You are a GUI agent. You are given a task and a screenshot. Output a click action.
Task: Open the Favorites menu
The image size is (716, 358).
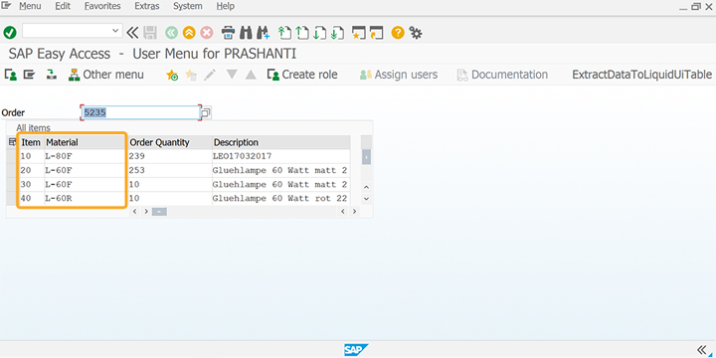pos(102,6)
